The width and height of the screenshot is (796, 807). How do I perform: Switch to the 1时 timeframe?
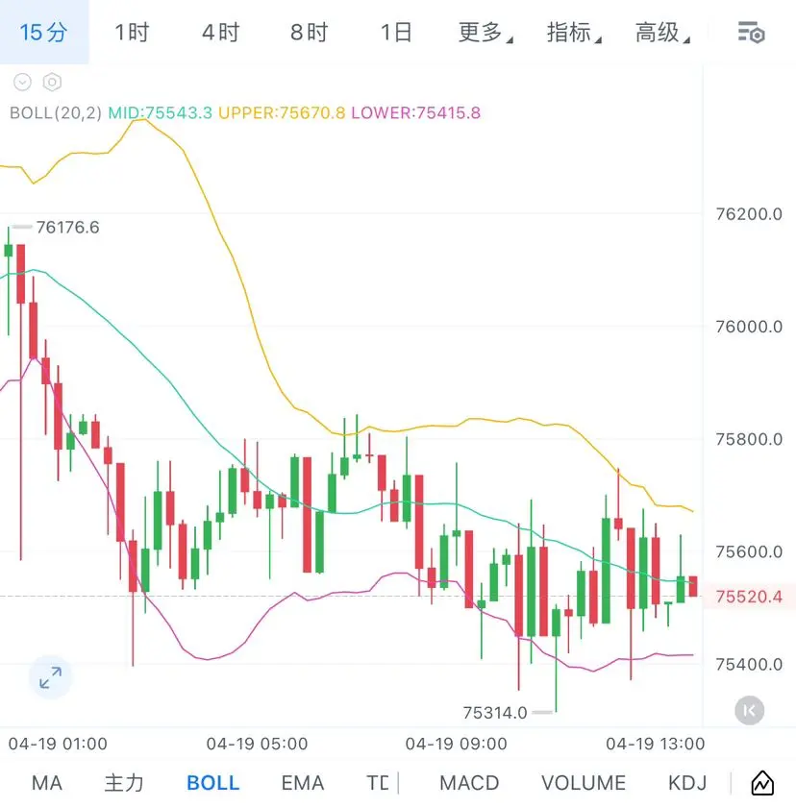point(132,33)
